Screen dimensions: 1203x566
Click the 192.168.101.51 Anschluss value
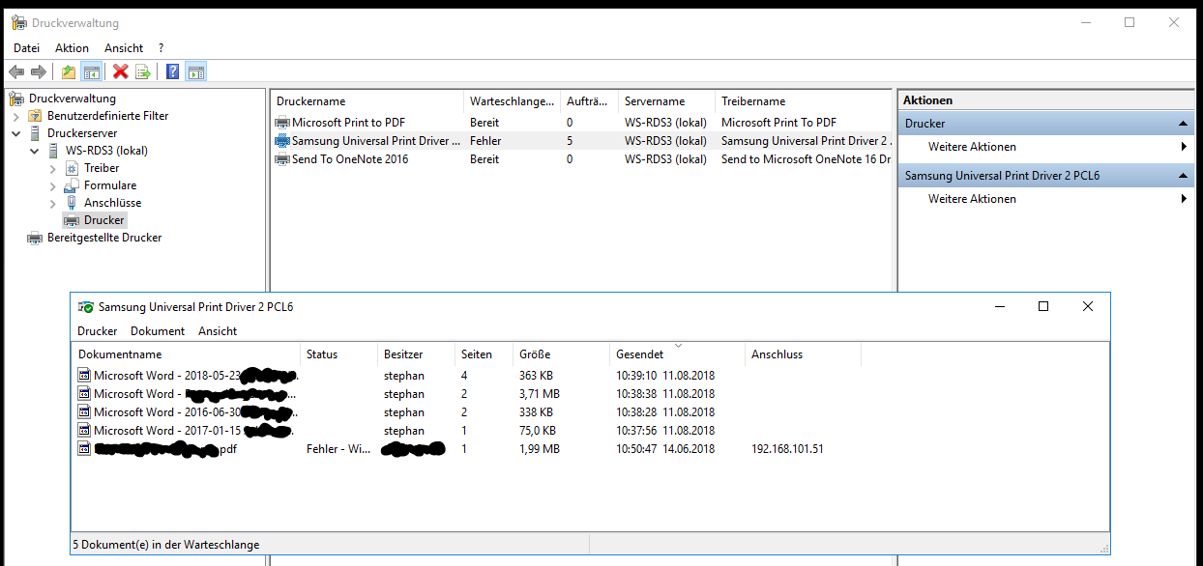(787, 449)
